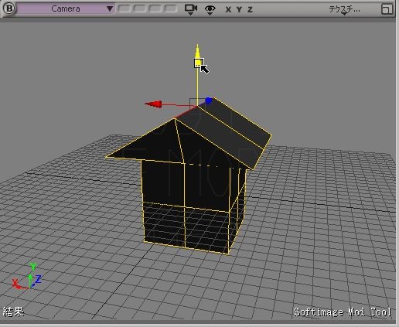
Task: Toggle the Z axis view button
Action: 250,10
